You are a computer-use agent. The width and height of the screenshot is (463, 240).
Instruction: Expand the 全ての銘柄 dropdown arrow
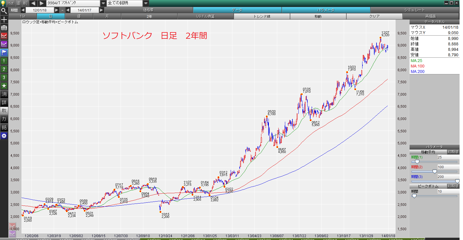(146, 3)
